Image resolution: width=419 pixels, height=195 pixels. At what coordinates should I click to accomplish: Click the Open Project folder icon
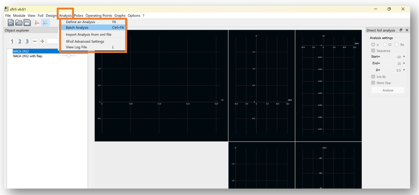19,23
